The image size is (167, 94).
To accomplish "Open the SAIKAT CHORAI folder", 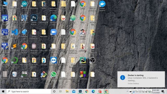I will coord(34,34).
